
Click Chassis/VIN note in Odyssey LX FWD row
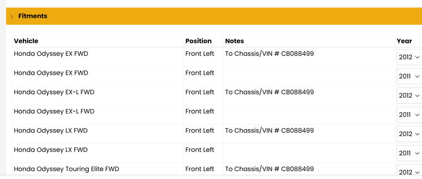tap(269, 130)
